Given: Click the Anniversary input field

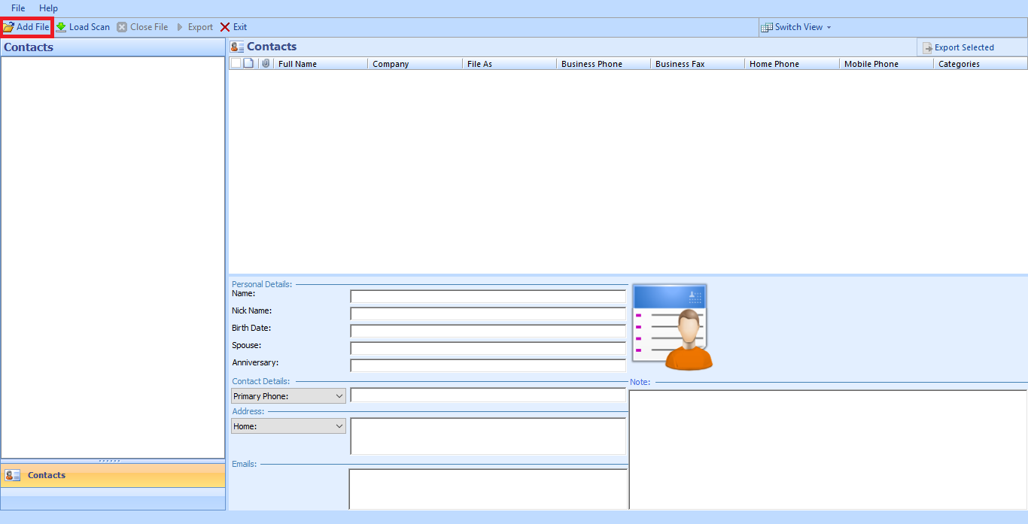Looking at the screenshot, I should (488, 365).
